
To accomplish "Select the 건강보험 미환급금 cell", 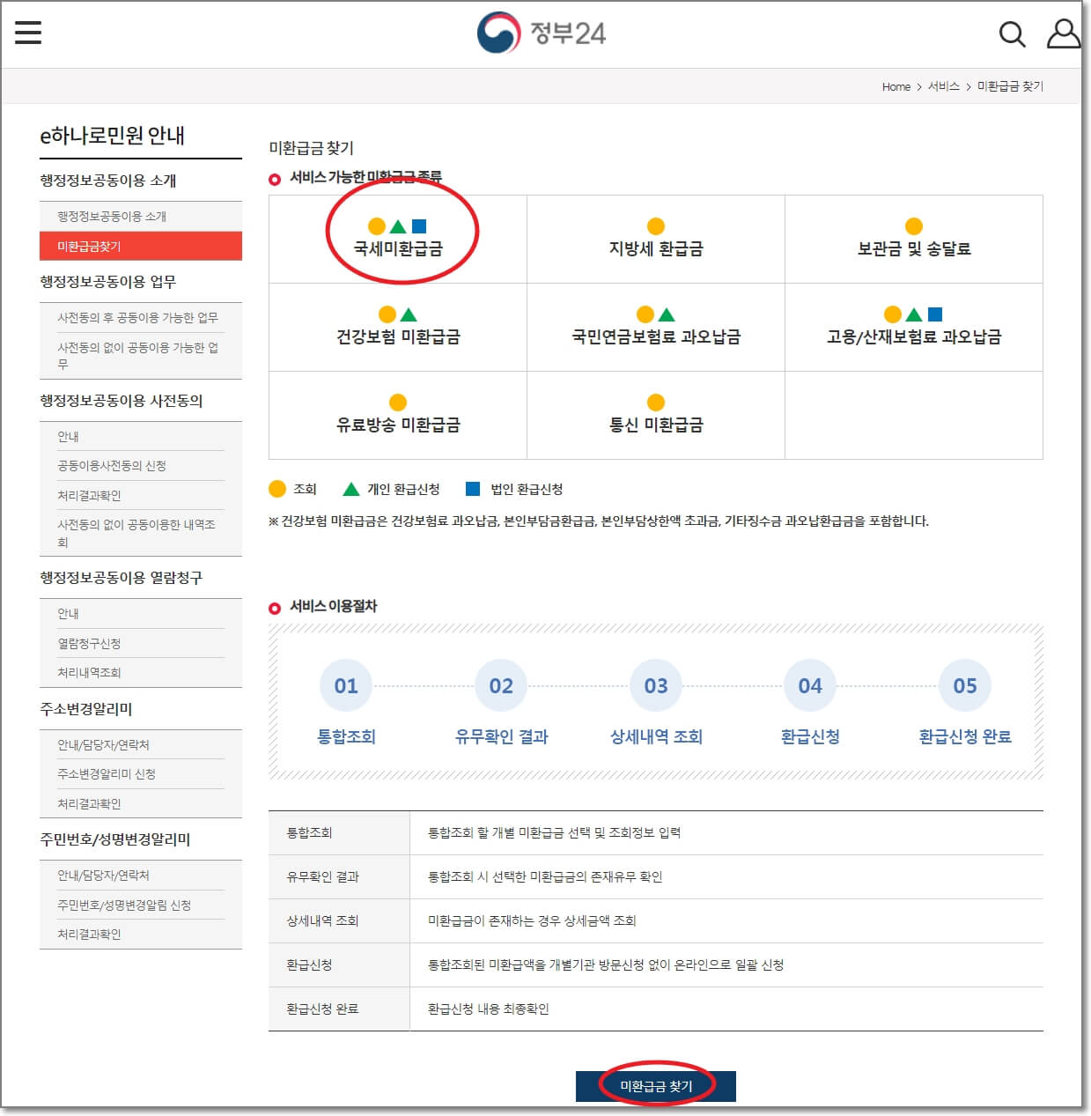I will click(398, 328).
